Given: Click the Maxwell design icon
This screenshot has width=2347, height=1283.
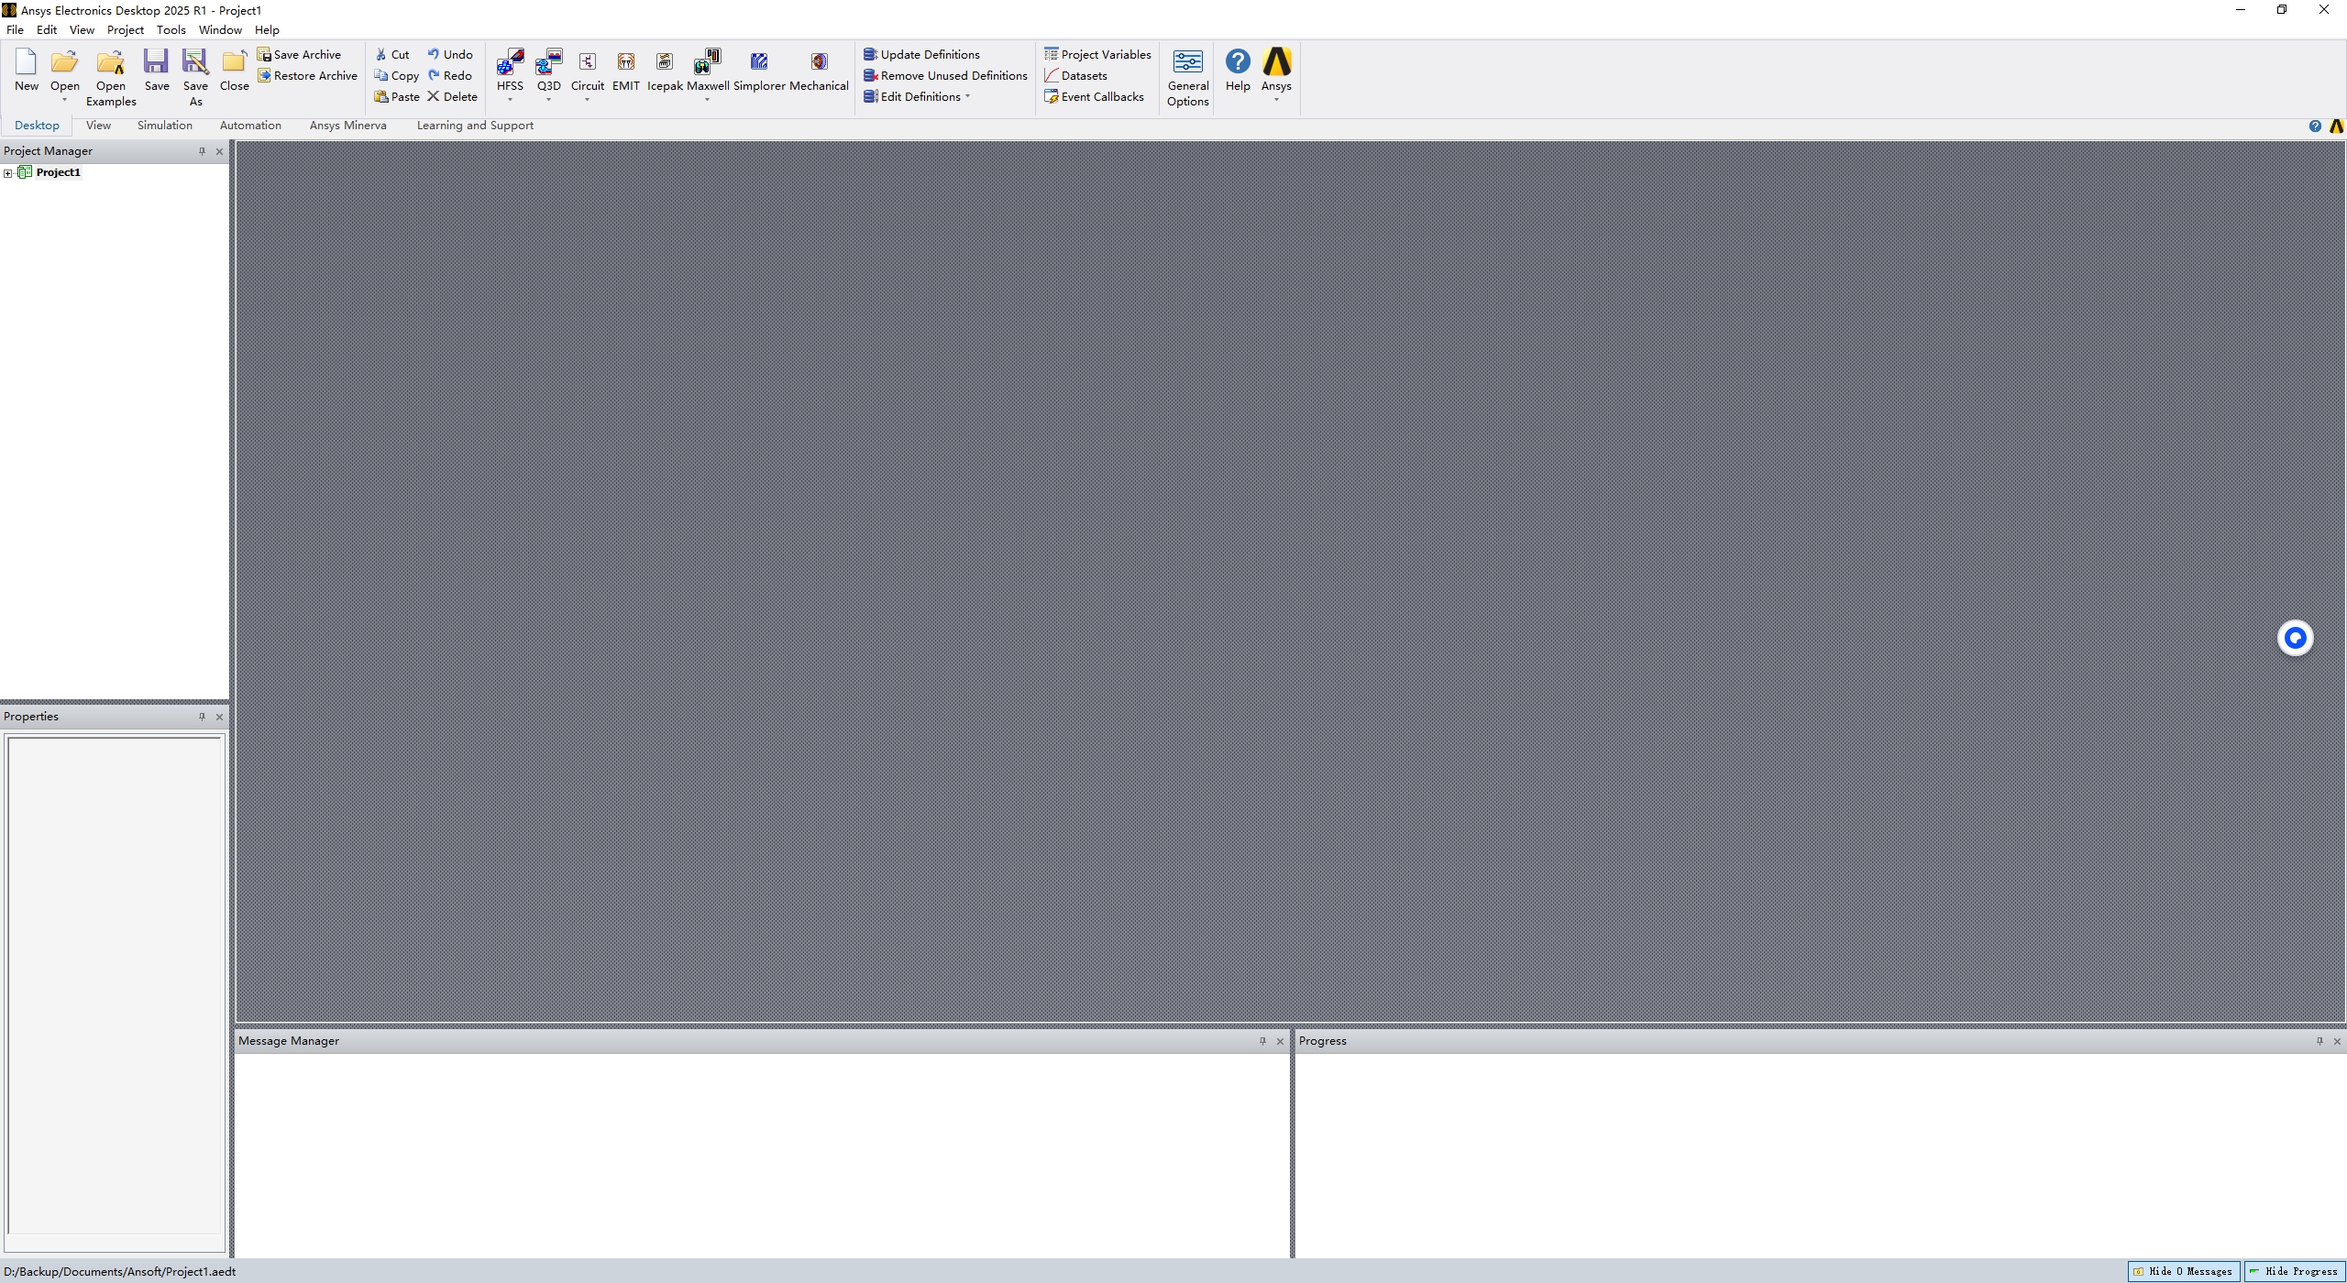Looking at the screenshot, I should (707, 63).
